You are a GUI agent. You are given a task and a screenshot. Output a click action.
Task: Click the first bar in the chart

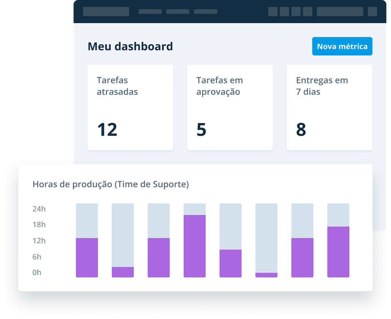[x=87, y=240]
